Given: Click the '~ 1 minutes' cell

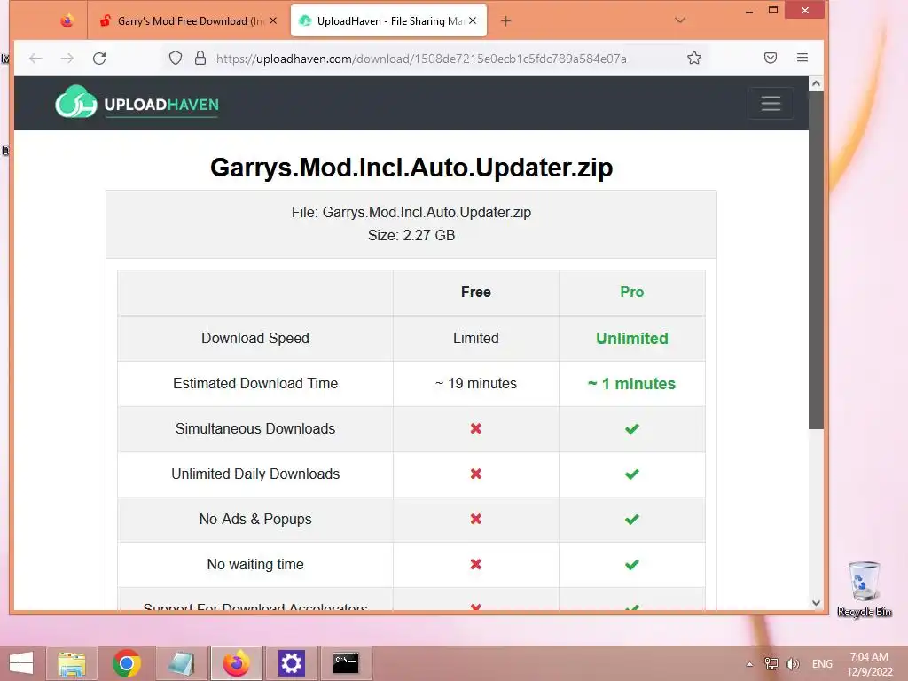Looking at the screenshot, I should pyautogui.click(x=631, y=383).
